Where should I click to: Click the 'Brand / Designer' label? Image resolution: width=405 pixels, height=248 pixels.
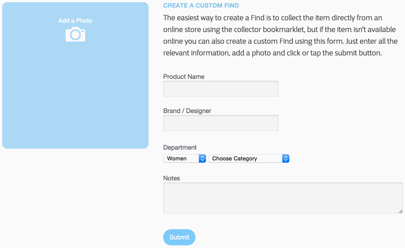pyautogui.click(x=187, y=111)
